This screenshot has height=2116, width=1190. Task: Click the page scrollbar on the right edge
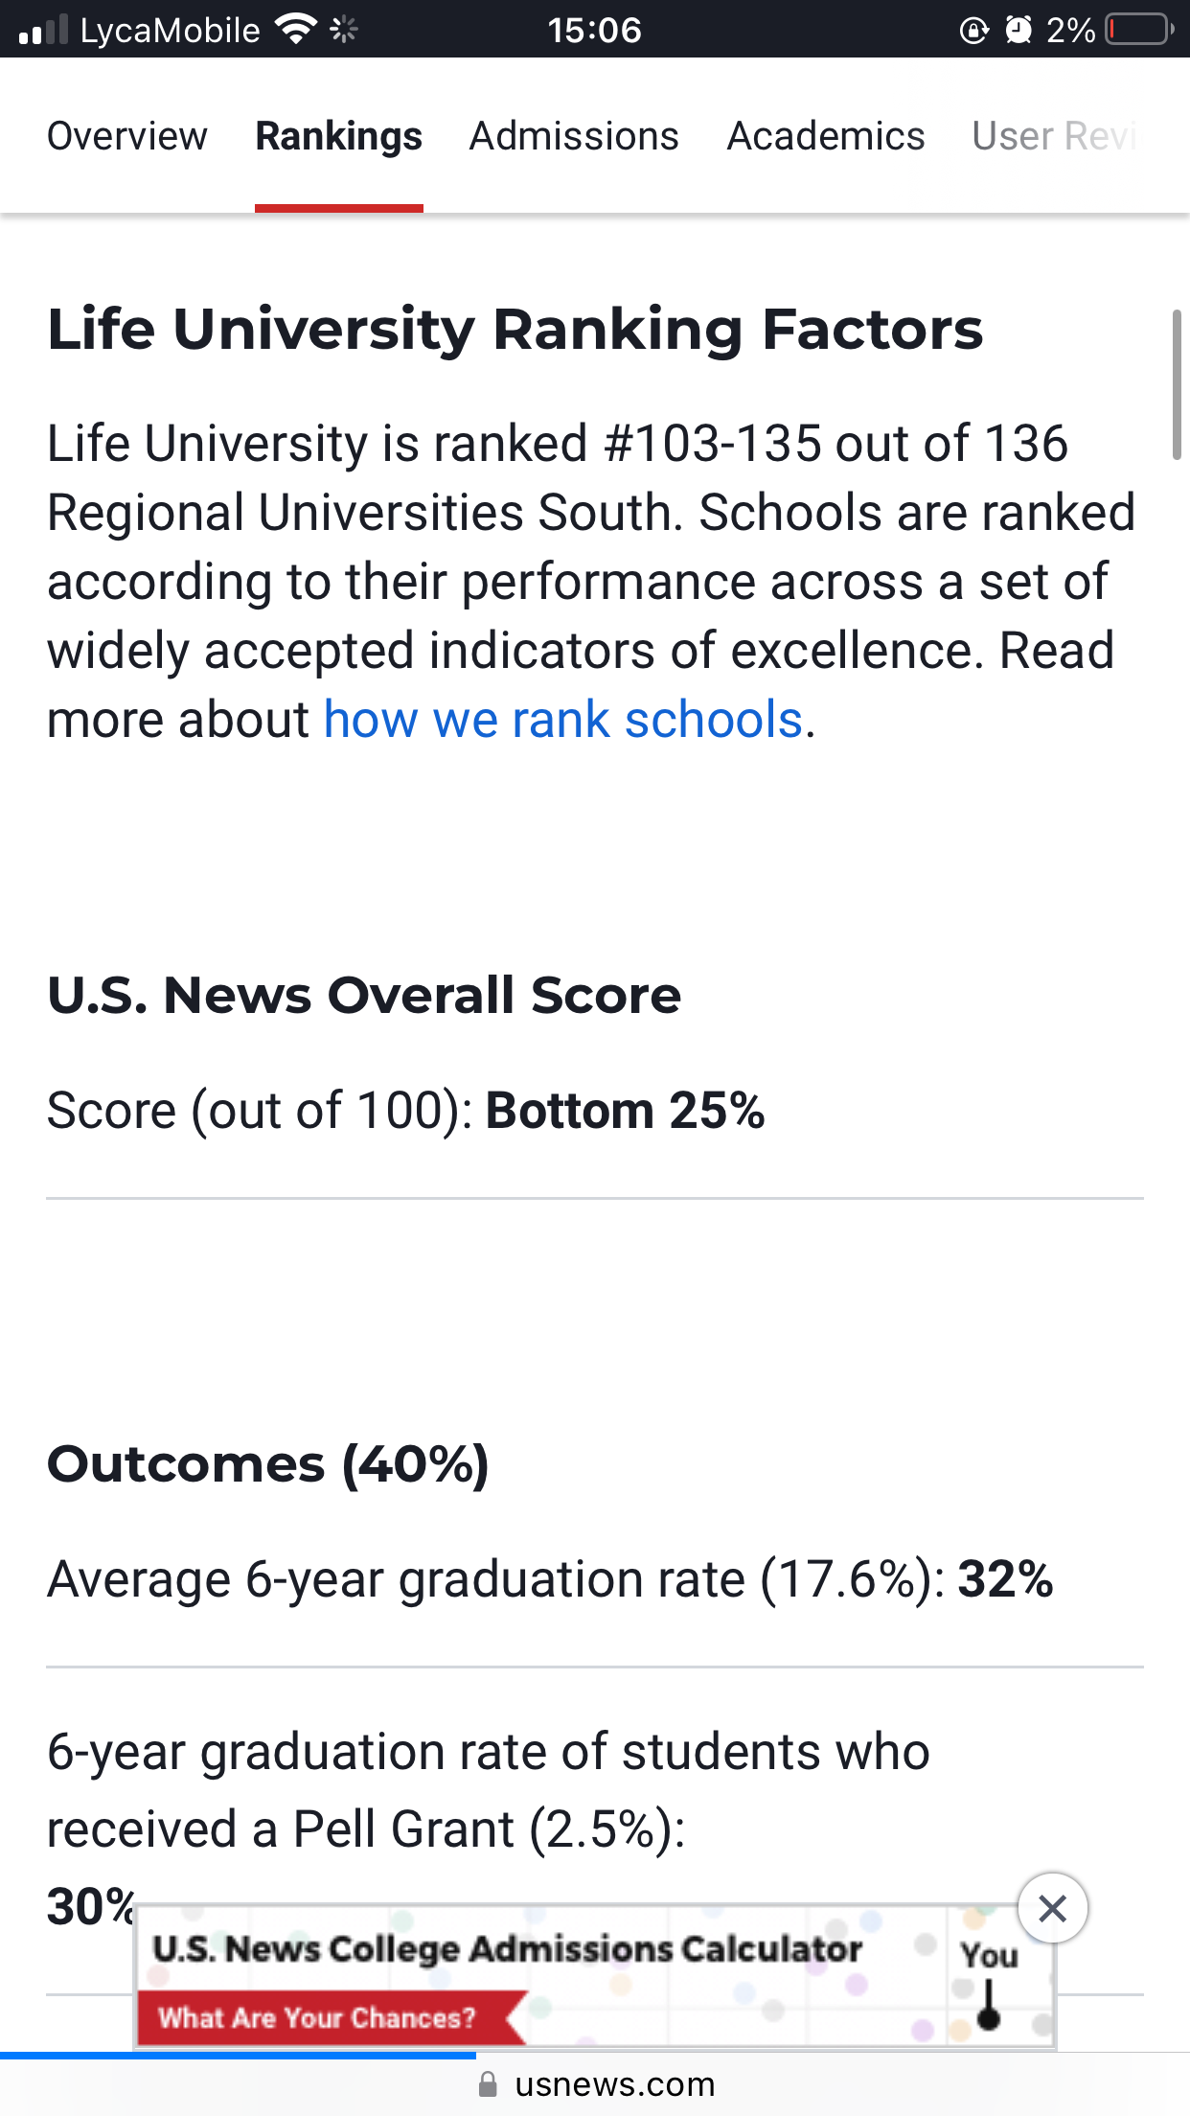(1177, 384)
